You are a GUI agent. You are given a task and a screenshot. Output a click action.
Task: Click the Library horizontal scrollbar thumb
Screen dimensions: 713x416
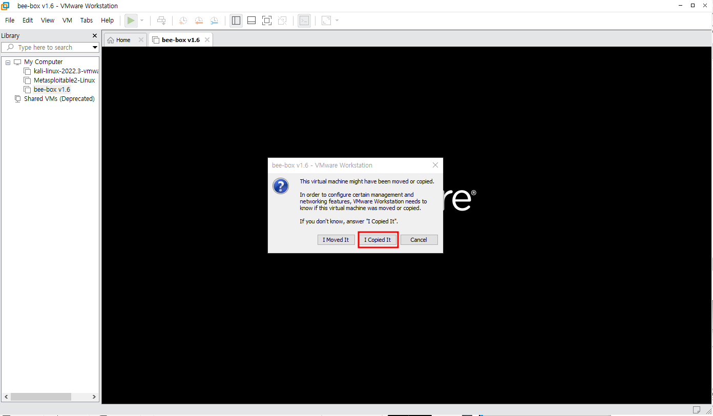(40, 397)
